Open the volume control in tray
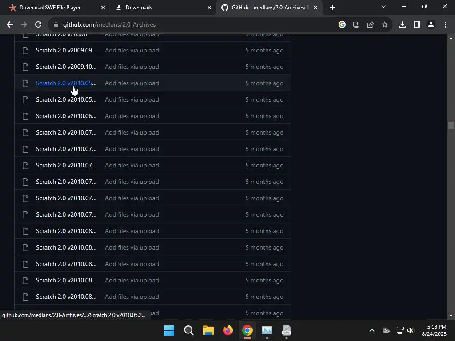This screenshot has width=455, height=341. pos(411,330)
